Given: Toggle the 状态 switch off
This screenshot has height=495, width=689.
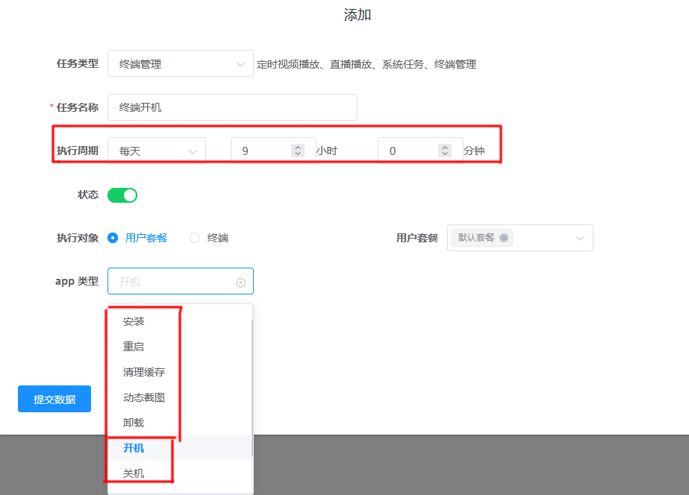Looking at the screenshot, I should coord(122,195).
